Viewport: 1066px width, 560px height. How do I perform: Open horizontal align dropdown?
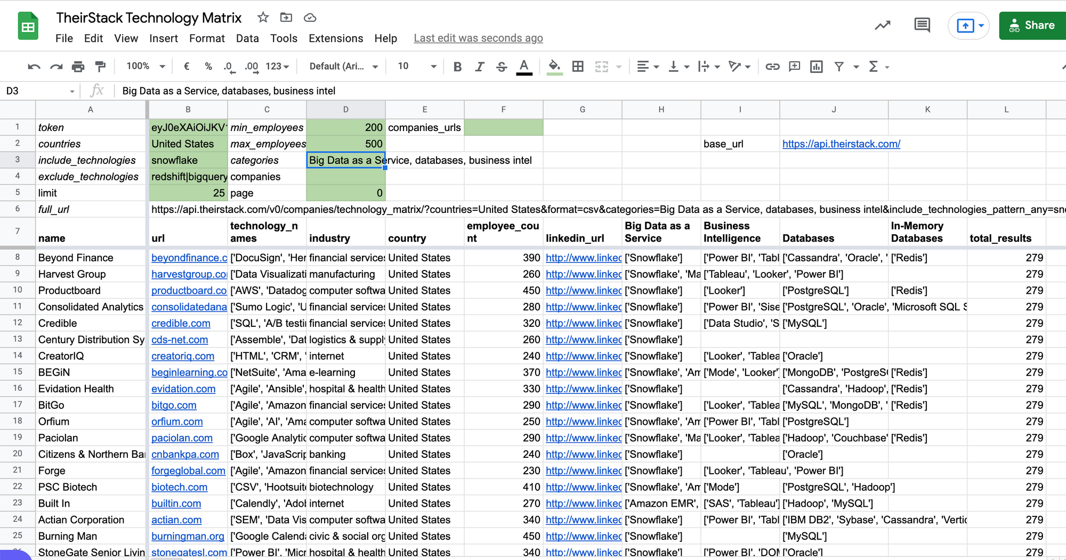[x=648, y=67]
